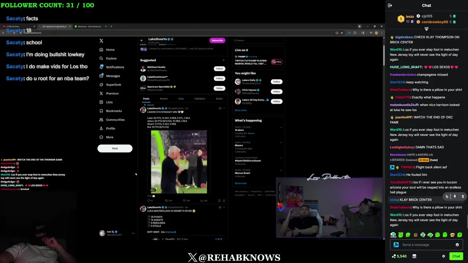The image size is (468, 263).
Task: Click the Send a message input field
Action: (x=426, y=245)
